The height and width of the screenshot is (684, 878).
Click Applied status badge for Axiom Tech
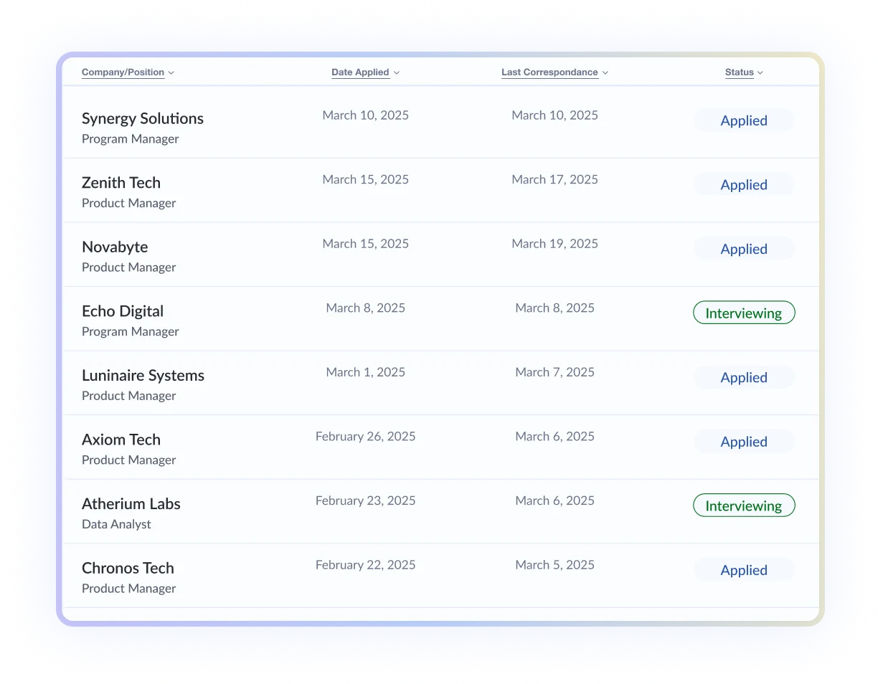point(744,442)
